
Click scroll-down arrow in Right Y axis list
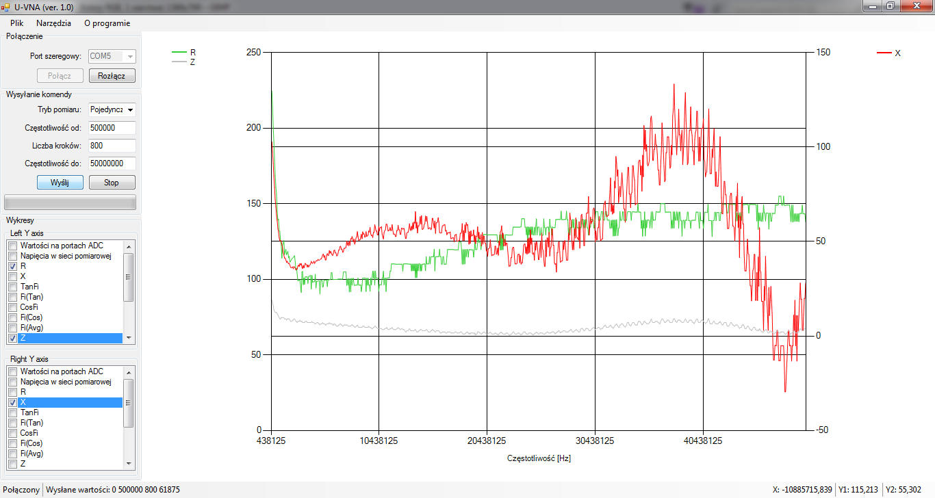click(128, 464)
